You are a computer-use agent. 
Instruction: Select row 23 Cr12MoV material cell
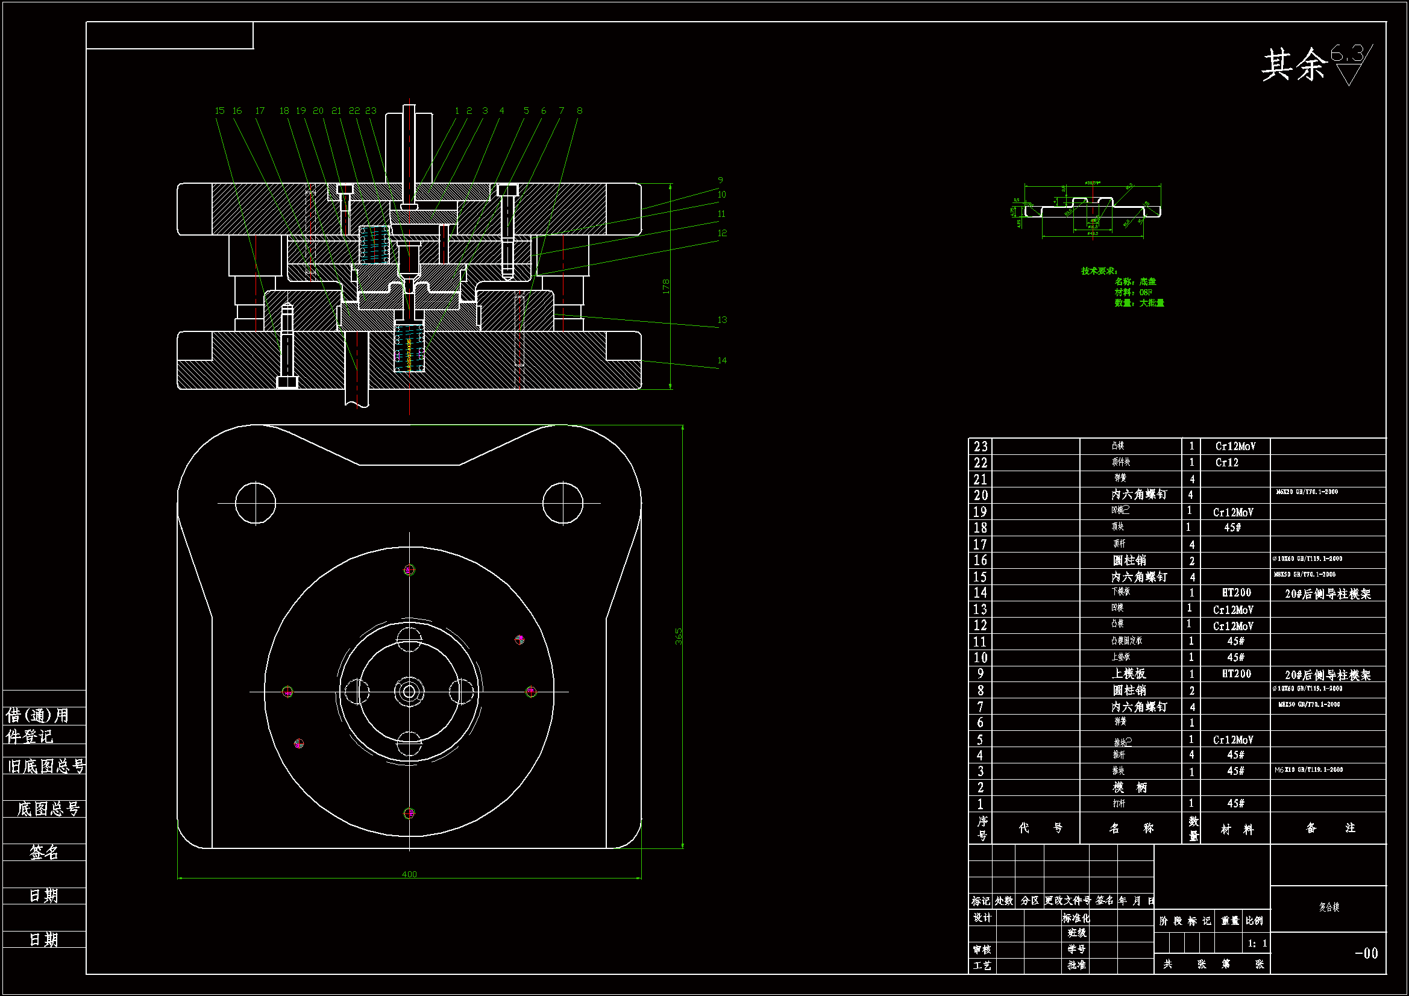[1235, 446]
